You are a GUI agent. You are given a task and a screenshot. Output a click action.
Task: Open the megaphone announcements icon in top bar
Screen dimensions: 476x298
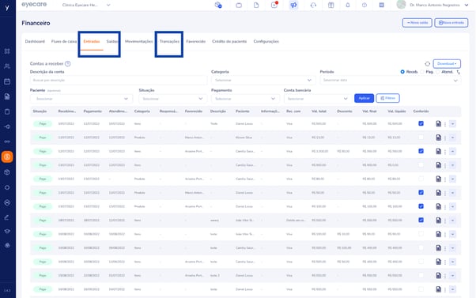[x=293, y=6]
